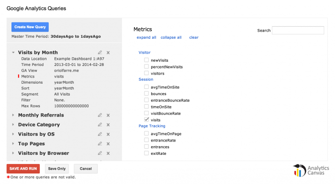Image resolution: width=335 pixels, height=184 pixels.
Task: Click Create New Query button
Action: tap(30, 27)
